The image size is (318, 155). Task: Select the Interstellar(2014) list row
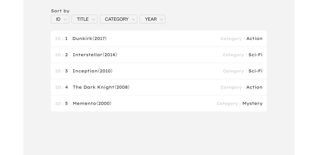click(158, 55)
